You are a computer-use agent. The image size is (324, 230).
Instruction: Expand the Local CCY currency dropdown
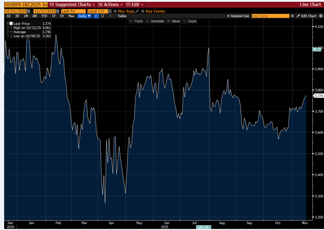(101, 11)
